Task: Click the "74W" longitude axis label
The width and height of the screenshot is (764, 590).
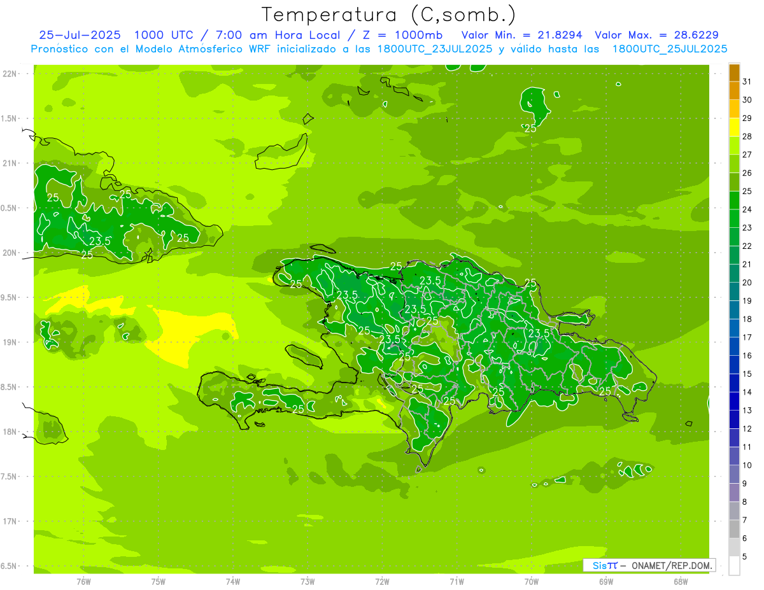Action: click(233, 582)
